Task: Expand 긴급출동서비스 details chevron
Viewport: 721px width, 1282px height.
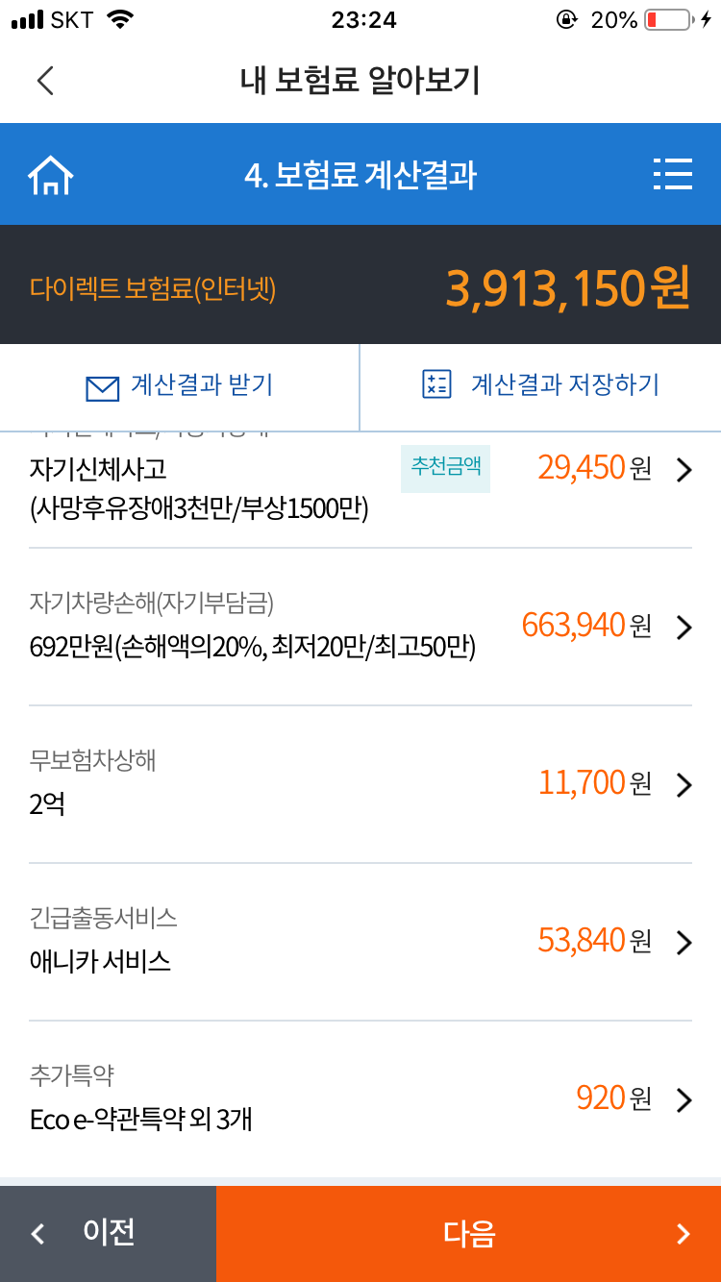Action: (x=684, y=943)
